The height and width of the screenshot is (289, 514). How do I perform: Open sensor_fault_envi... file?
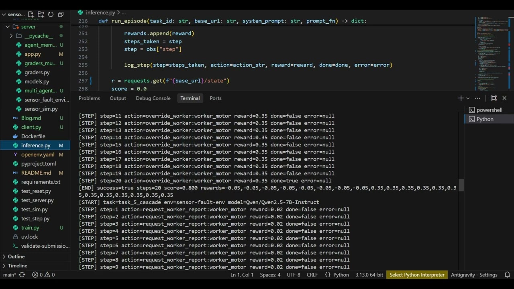(47, 100)
